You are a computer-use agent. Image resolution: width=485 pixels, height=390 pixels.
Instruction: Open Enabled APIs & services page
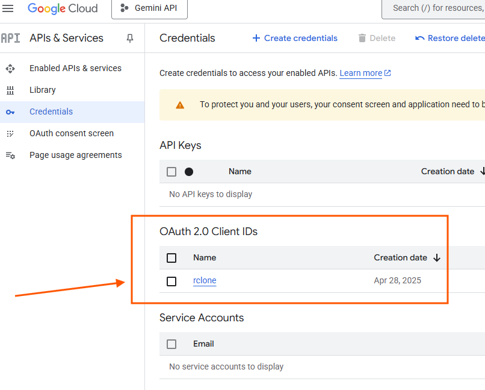coord(75,68)
